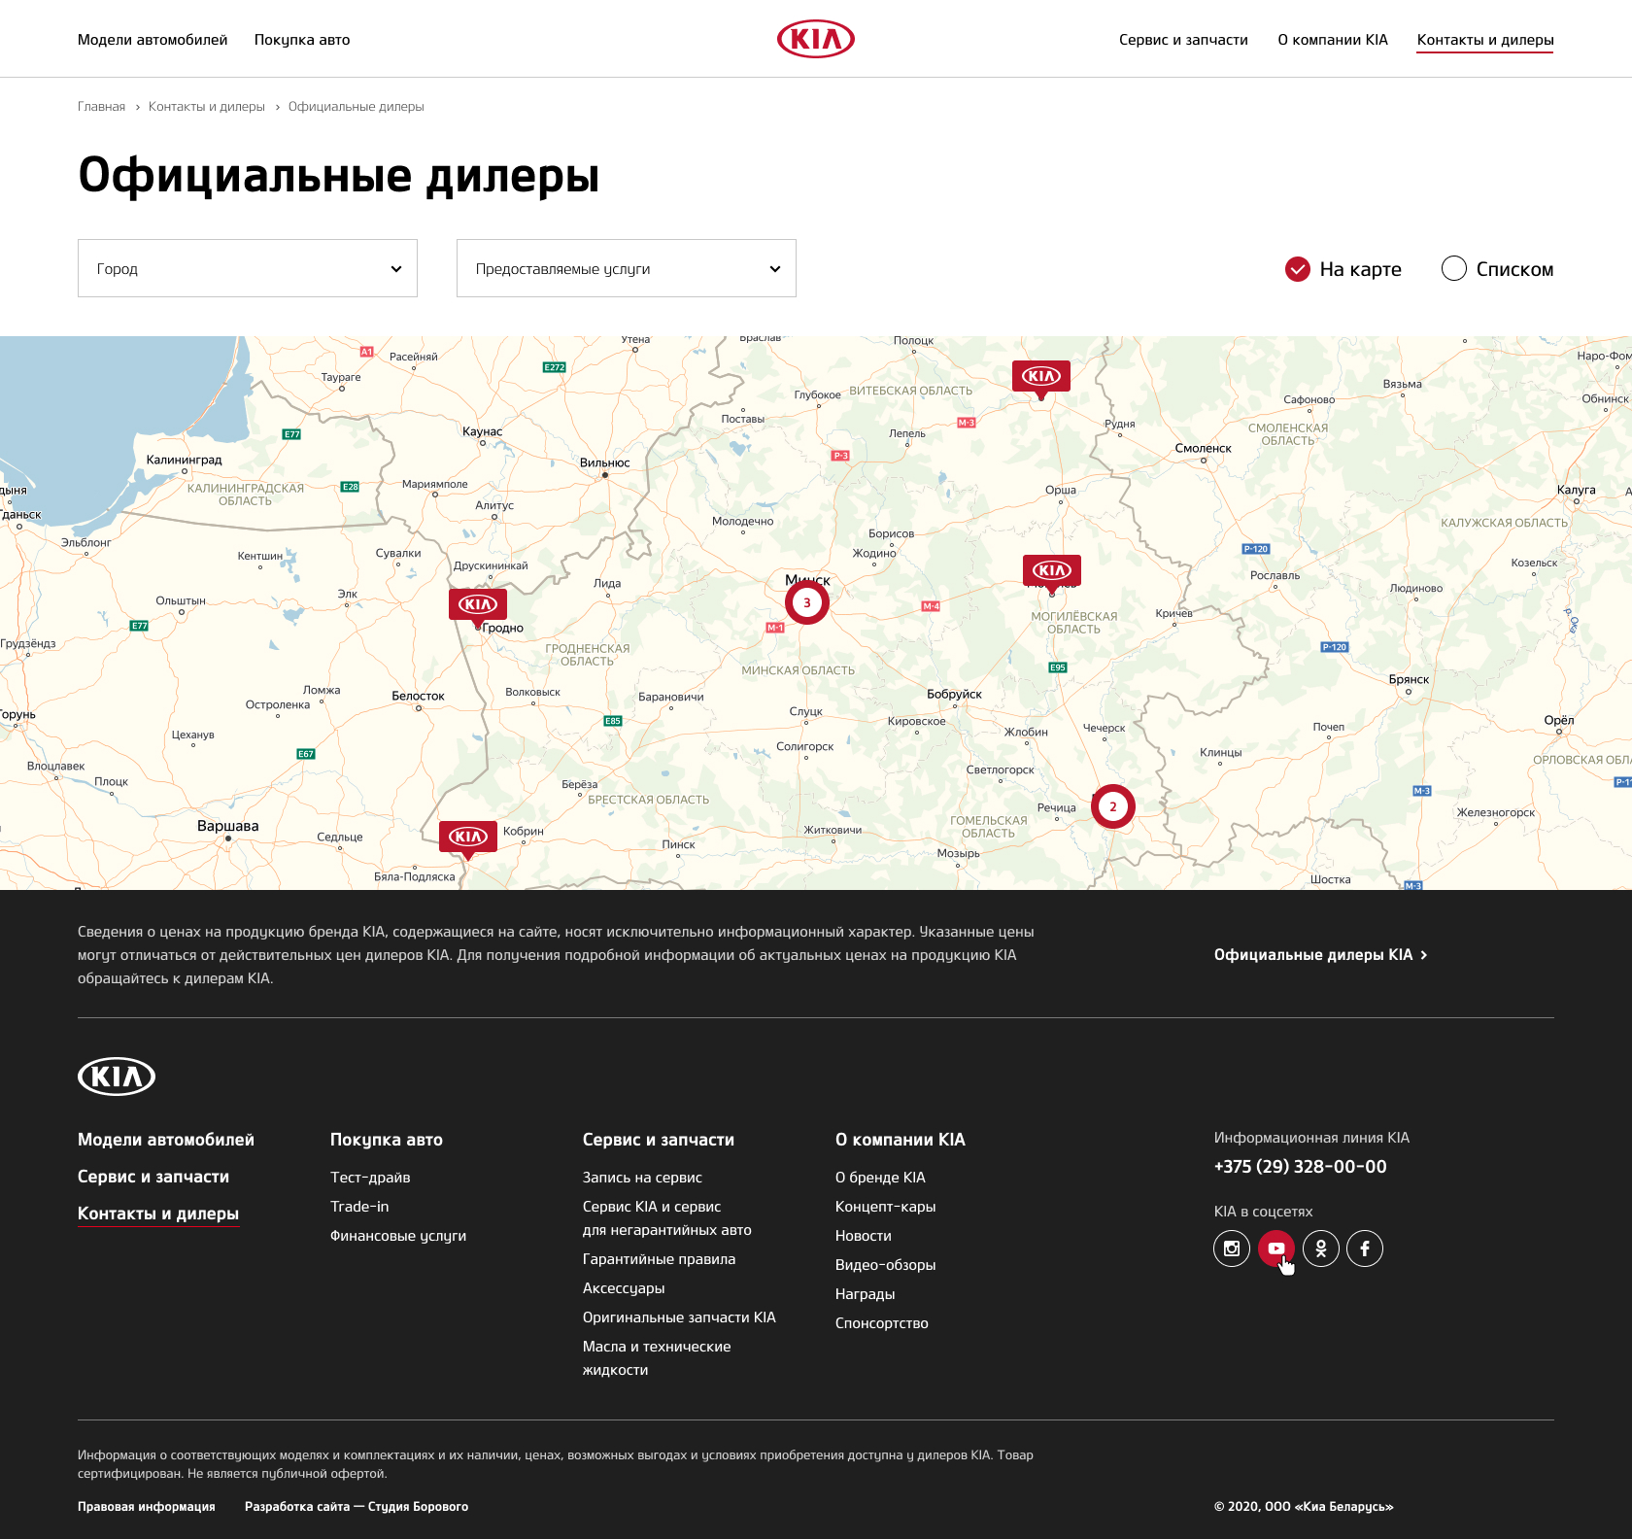The height and width of the screenshot is (1539, 1632).
Task: Open the KIA Facebook page icon
Action: point(1365,1248)
